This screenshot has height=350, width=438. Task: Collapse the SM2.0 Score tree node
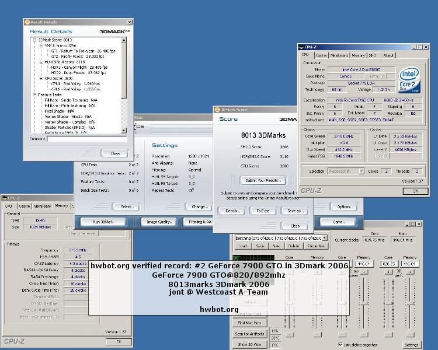41,45
